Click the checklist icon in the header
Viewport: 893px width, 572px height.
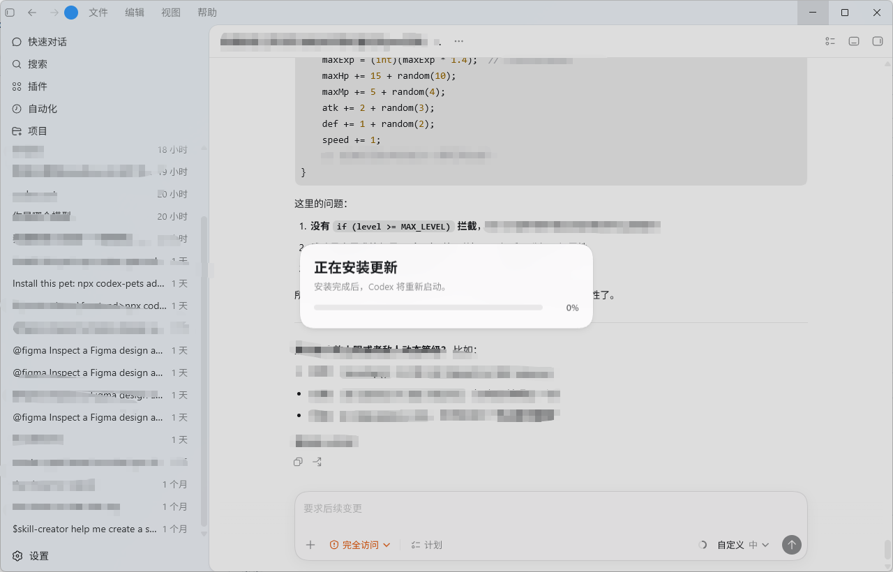point(830,42)
